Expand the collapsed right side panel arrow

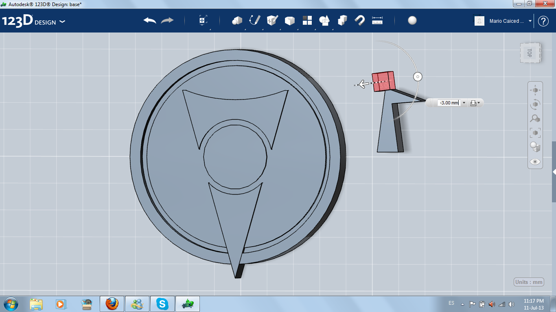tap(554, 172)
